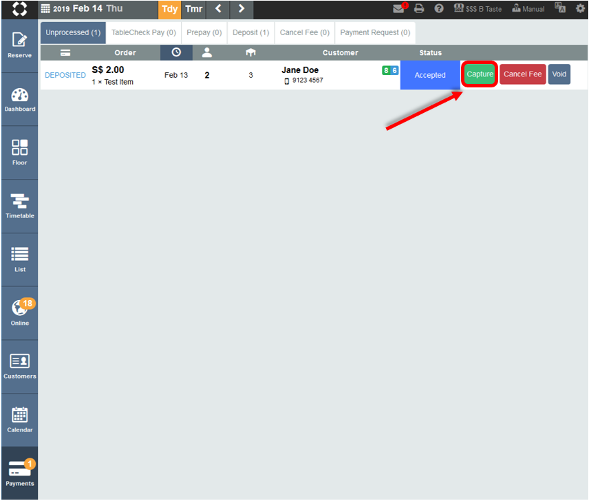Click the credit card column header icon
The height and width of the screenshot is (501, 591).
(x=65, y=53)
